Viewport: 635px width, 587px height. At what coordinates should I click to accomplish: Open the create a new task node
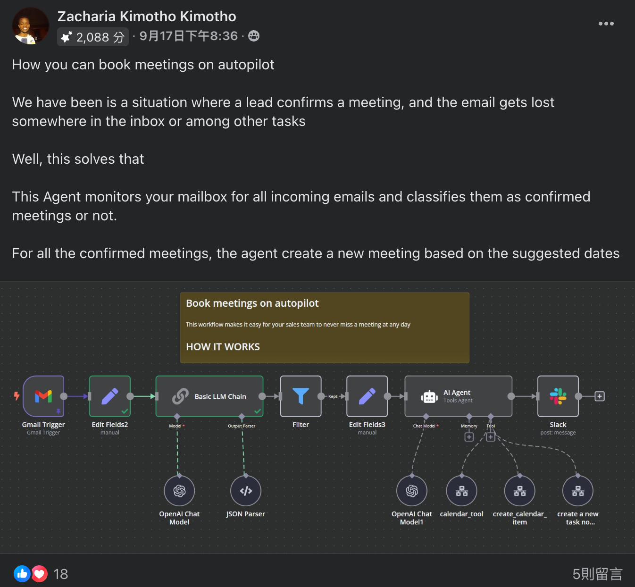tap(578, 491)
